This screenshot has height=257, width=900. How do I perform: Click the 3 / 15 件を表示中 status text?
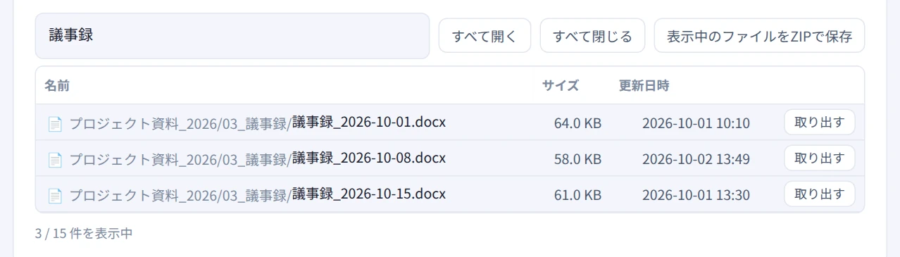(84, 233)
